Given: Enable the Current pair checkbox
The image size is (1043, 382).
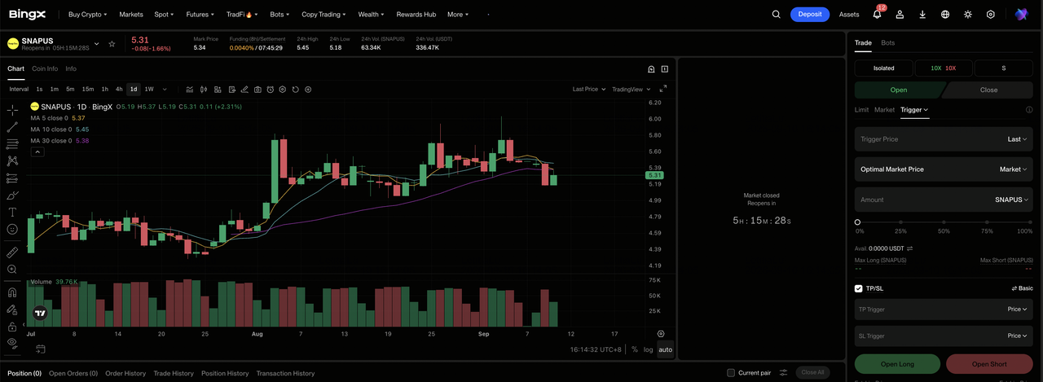Looking at the screenshot, I should [731, 373].
